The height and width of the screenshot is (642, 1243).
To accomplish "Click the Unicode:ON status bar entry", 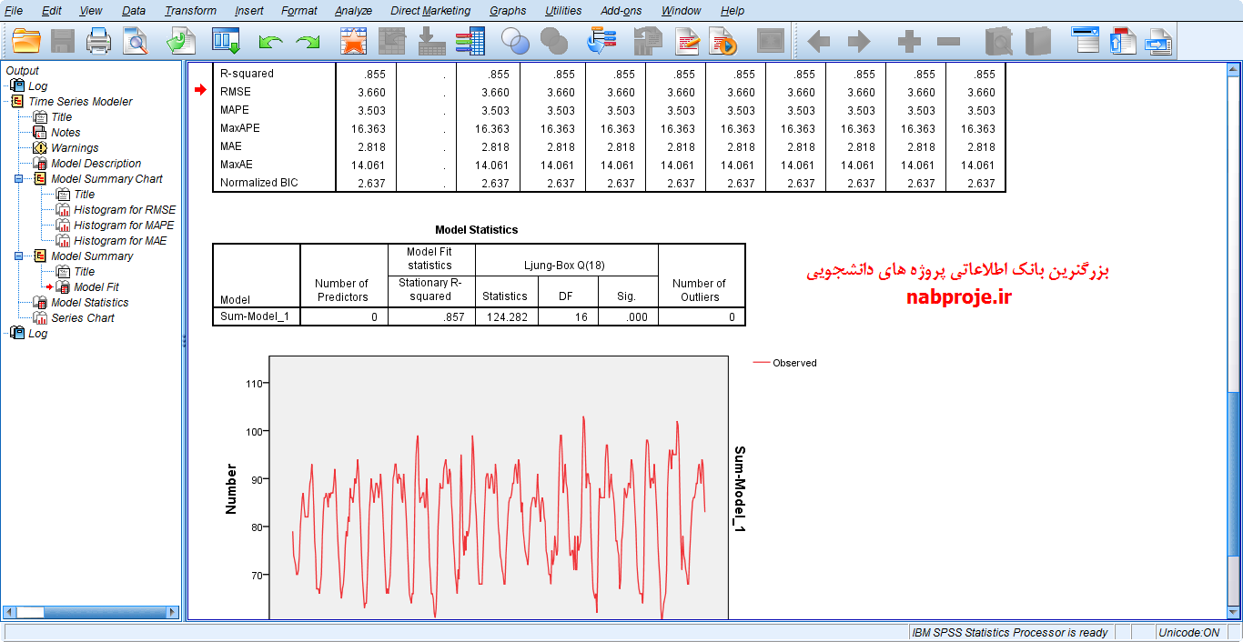I will [x=1189, y=633].
